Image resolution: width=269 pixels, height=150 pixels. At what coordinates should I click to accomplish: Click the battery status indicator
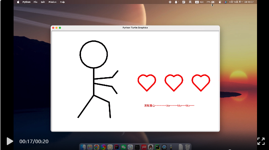(211, 2)
